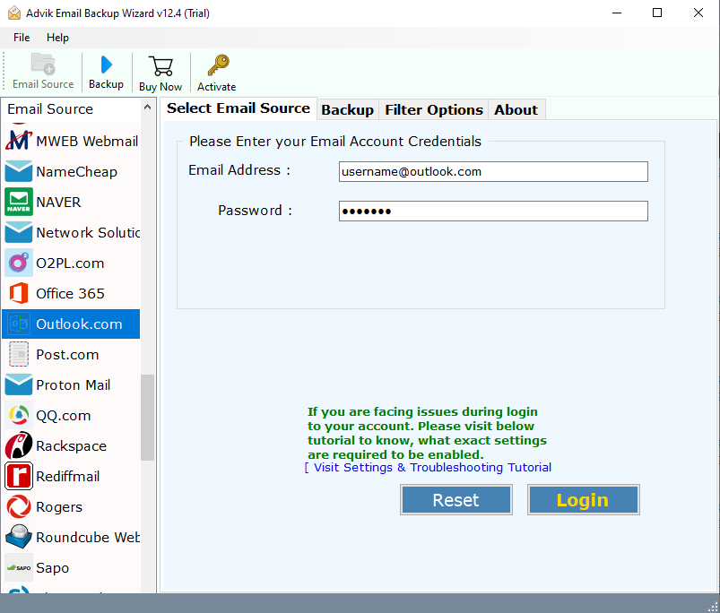Select the Office 365 logo icon

pos(18,293)
